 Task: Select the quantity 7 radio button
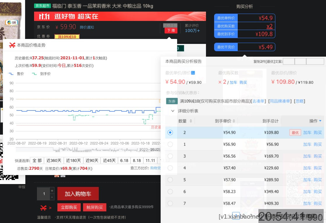click(170, 203)
